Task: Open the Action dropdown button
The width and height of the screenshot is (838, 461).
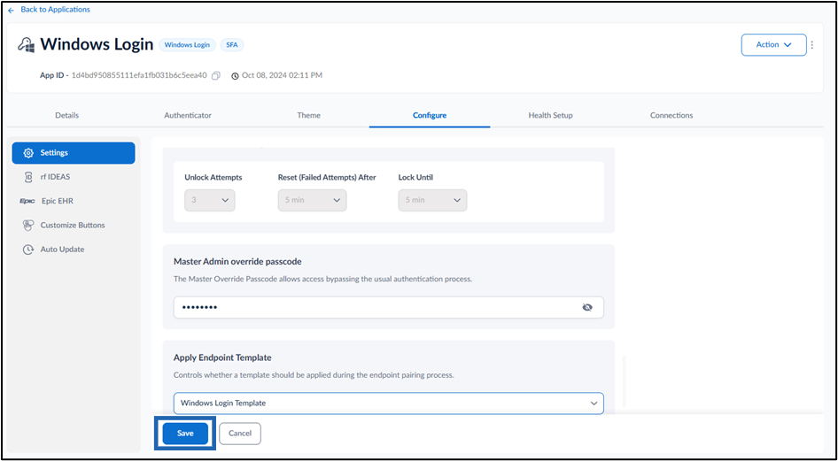Action: [x=773, y=45]
